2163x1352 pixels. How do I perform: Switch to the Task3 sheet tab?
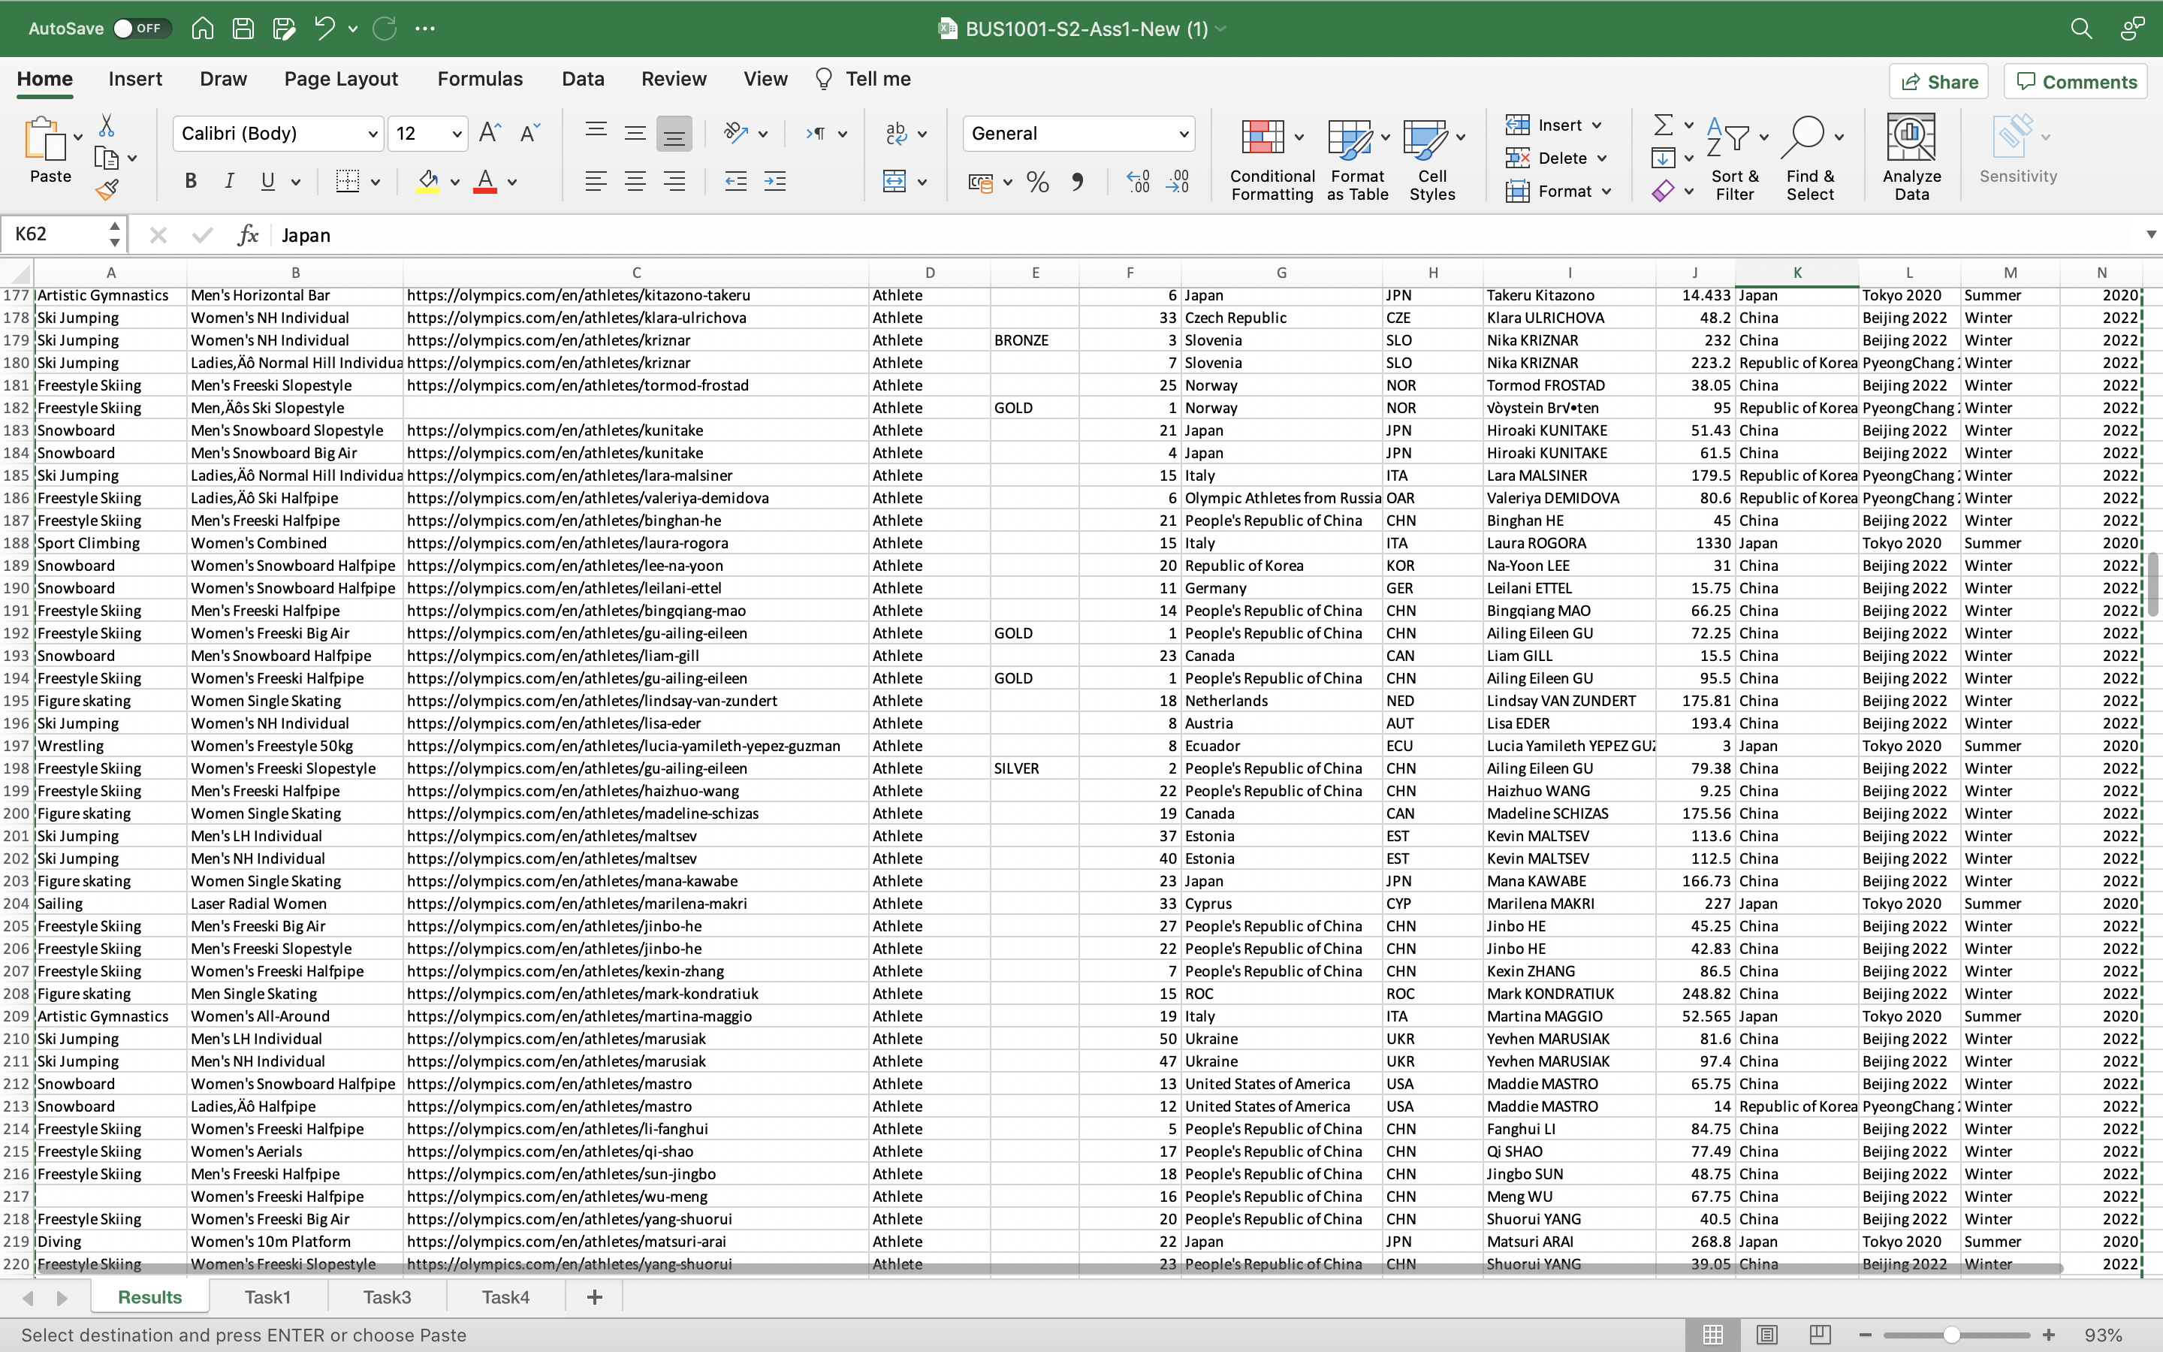(386, 1296)
